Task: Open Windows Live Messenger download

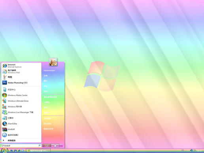Action: coord(21,112)
